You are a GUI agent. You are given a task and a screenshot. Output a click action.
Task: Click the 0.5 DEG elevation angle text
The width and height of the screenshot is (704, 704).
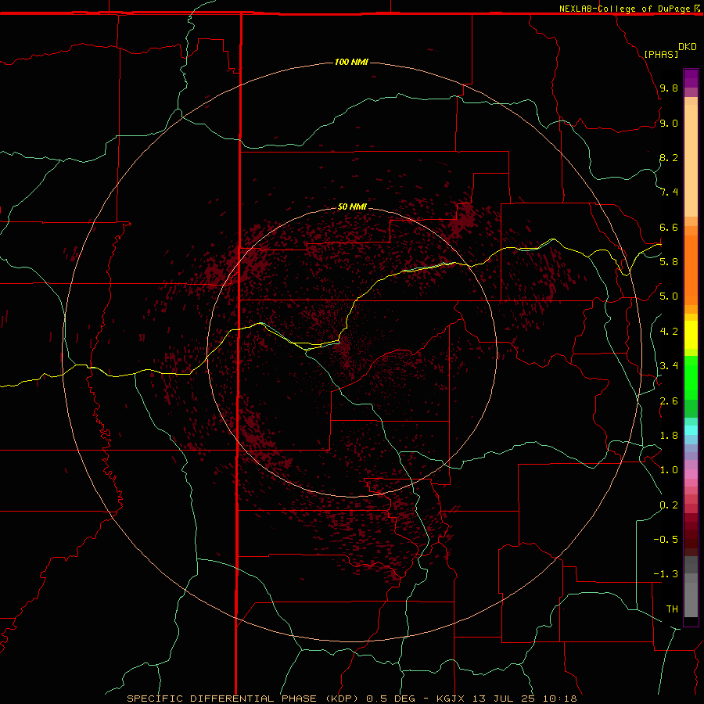point(392,699)
